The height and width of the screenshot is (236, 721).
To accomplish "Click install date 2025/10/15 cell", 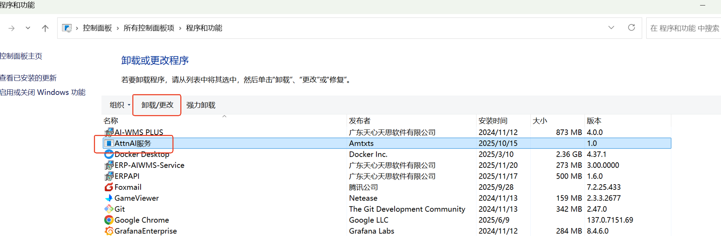I will pyautogui.click(x=498, y=143).
